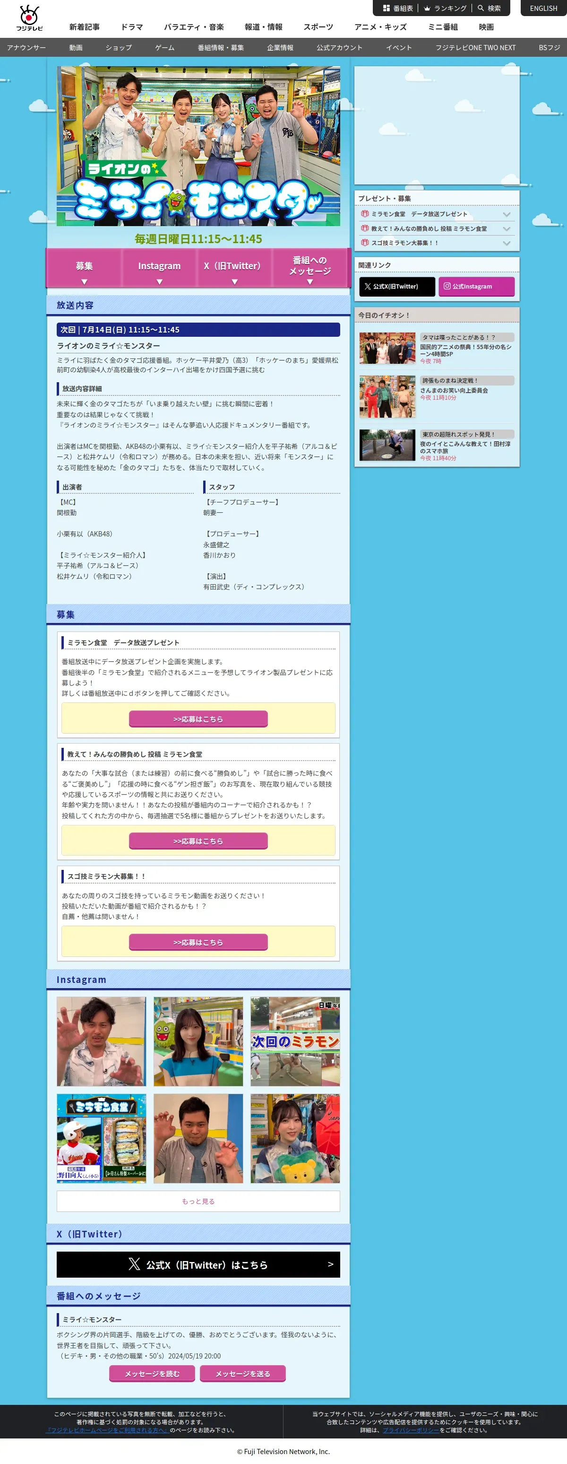
Task: Click the Instagram logo on 公式Instagram button
Action: coord(447,286)
